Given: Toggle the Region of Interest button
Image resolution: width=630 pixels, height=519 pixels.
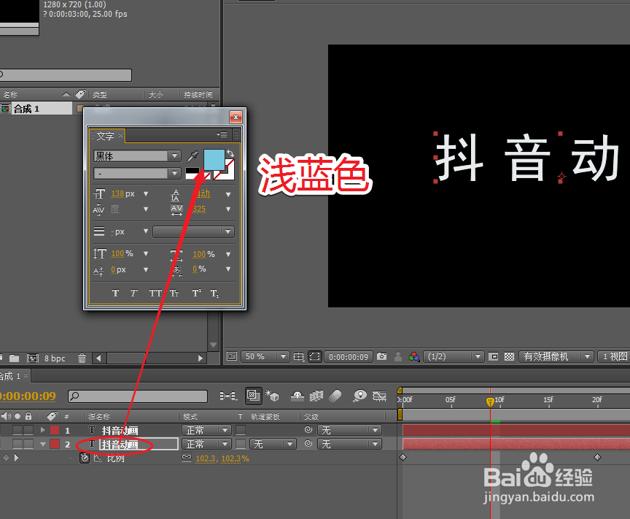Looking at the screenshot, I should pos(494,356).
